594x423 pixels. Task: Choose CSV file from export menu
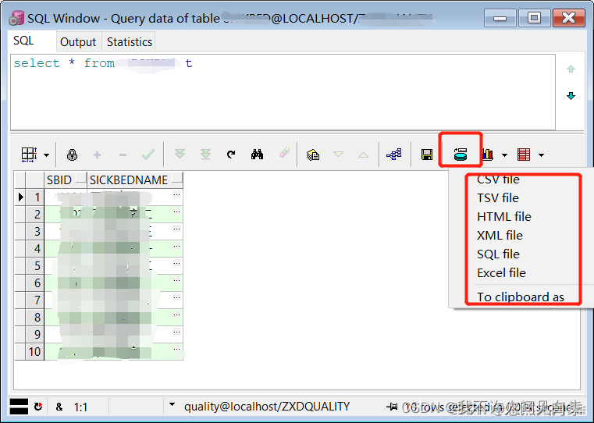coord(498,180)
